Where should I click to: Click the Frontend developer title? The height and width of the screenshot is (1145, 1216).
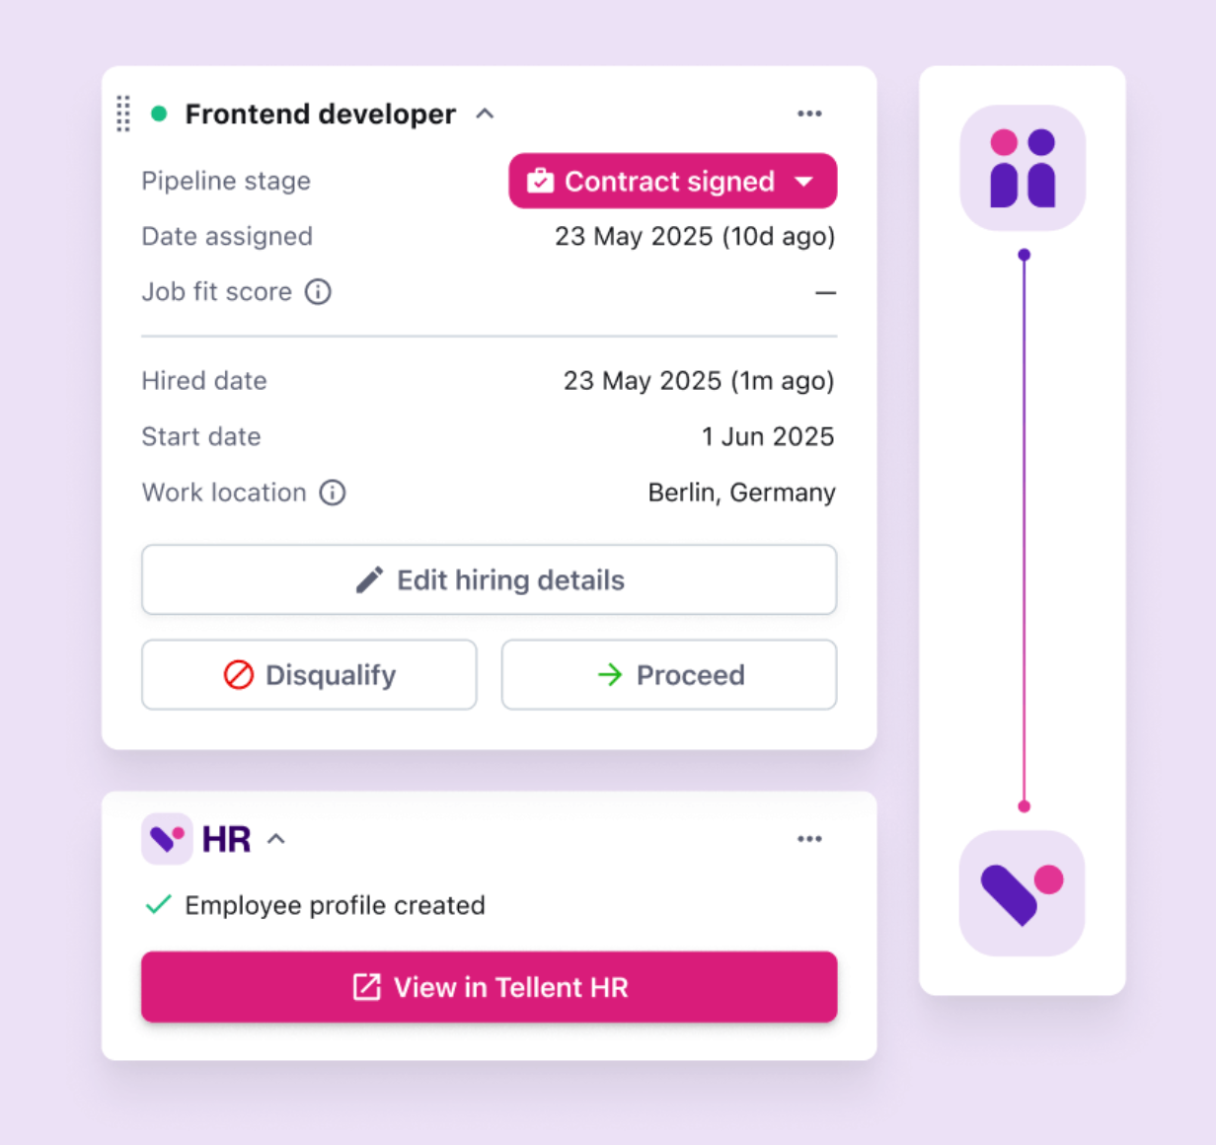320,114
